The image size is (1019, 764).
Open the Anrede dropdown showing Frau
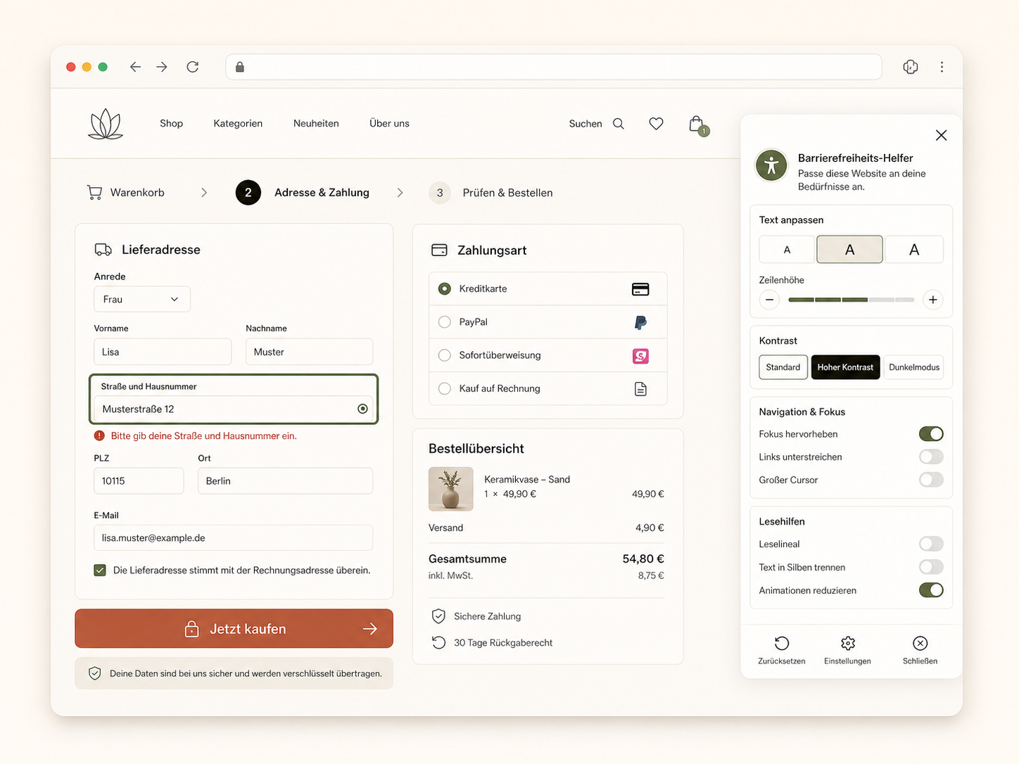coord(142,299)
